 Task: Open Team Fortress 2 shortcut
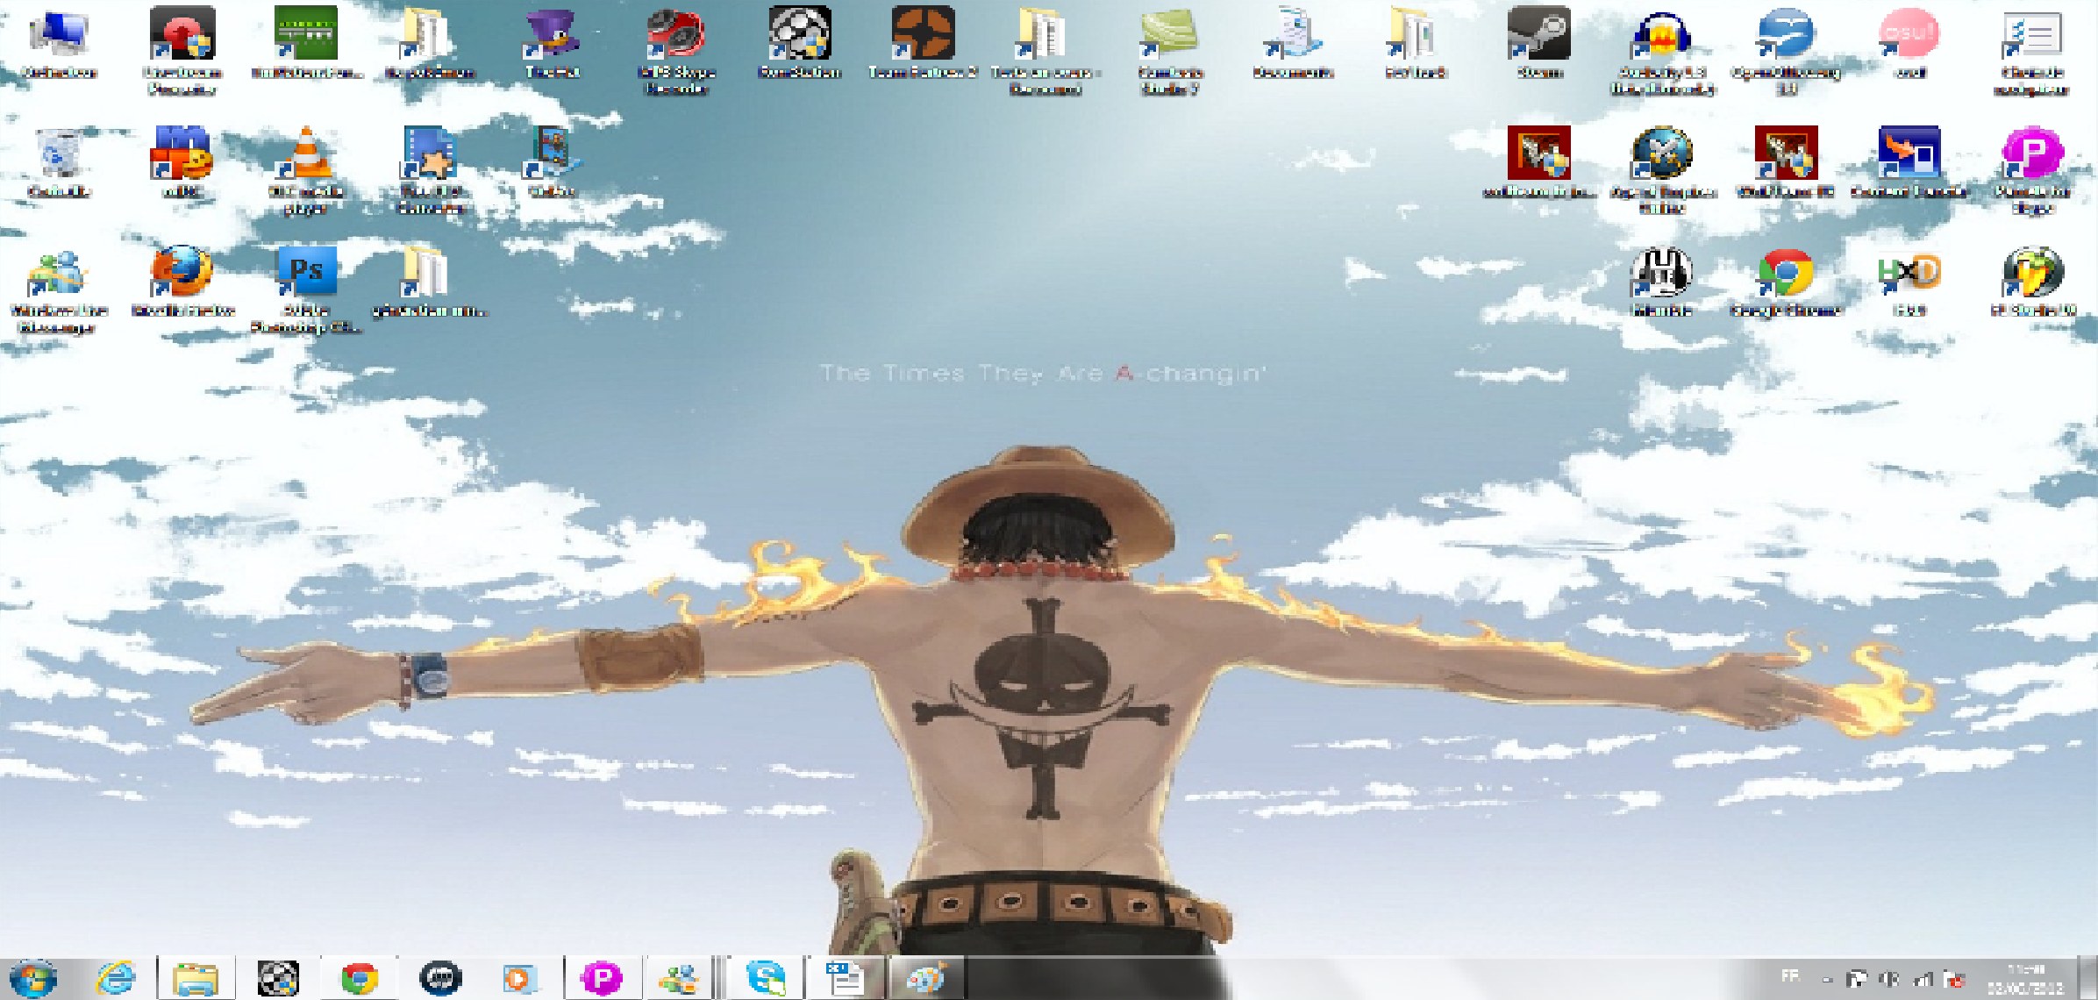(x=922, y=42)
